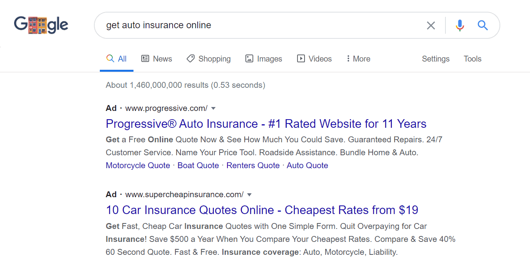The image size is (530, 265).
Task: Click the Videos play icon
Action: pyautogui.click(x=301, y=58)
